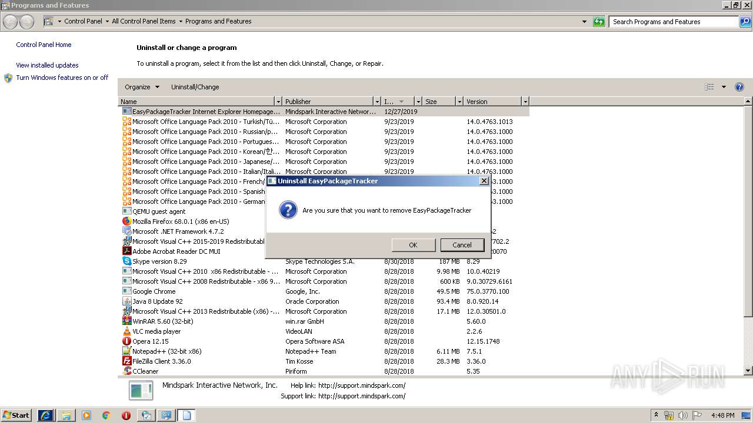The image size is (753, 423).
Task: Sort the list by Publisher column header
Action: 328,102
